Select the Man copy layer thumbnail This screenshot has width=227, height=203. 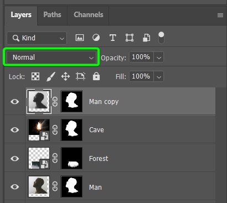coord(39,101)
